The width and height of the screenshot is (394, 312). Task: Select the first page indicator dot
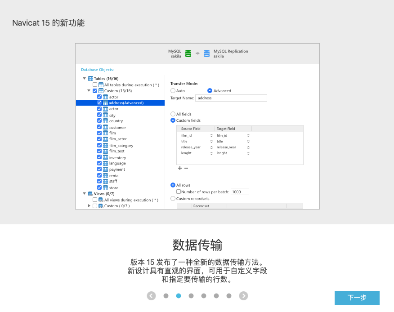[166, 296]
